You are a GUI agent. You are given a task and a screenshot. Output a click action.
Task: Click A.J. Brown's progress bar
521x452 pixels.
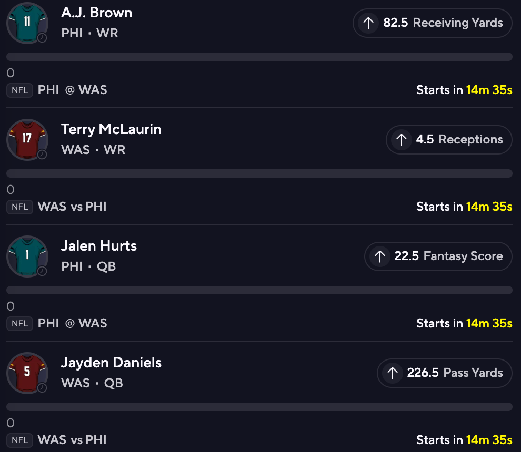(x=259, y=57)
